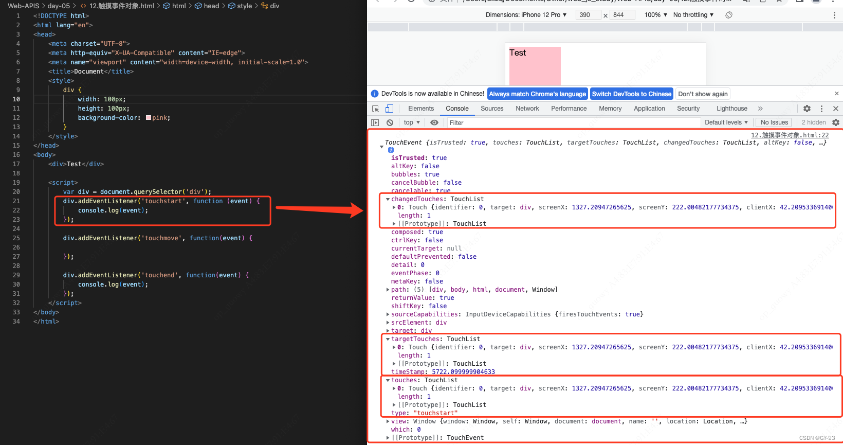Collapse the changedTouches TouchList
The image size is (843, 445).
(x=388, y=199)
